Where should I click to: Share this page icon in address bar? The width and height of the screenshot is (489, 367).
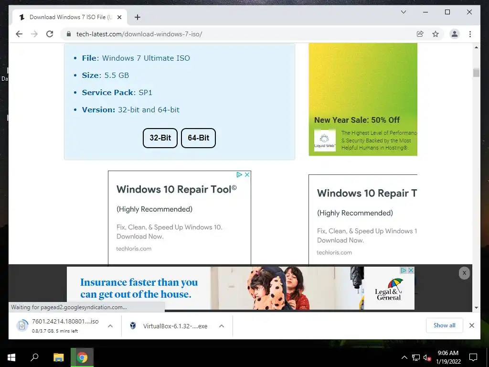[420, 34]
